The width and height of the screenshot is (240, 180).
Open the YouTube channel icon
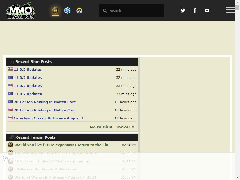click(207, 10)
